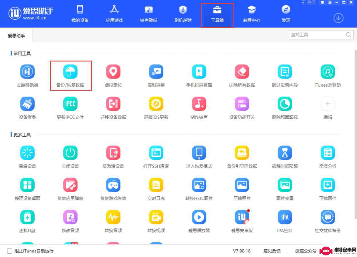This screenshot has height=257, width=357.
Task: Click the 编辑 plus icon
Action: click(328, 104)
